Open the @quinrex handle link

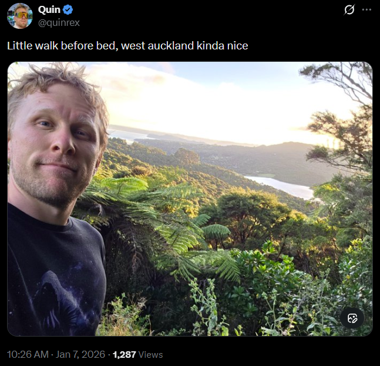59,22
